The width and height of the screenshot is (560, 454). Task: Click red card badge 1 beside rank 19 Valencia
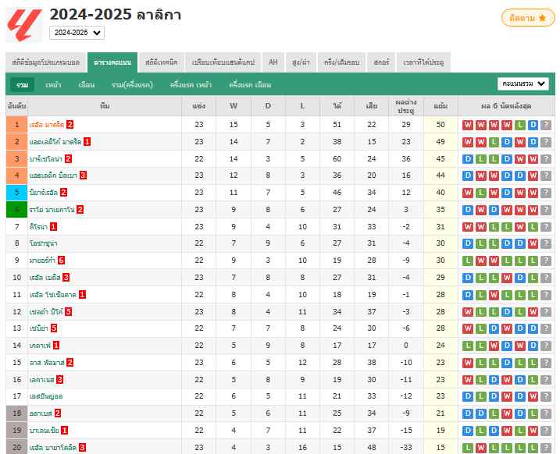coord(65,431)
